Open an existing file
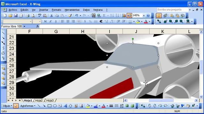The image size is (204, 114). tap(11, 16)
